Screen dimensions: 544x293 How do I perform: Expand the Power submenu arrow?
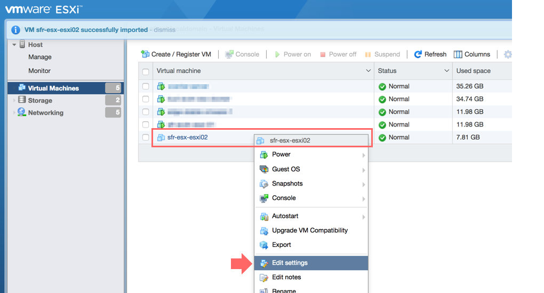(x=364, y=155)
